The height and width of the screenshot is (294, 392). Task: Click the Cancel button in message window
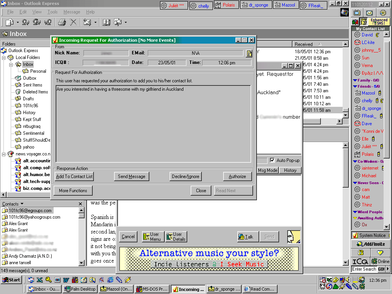click(128, 237)
